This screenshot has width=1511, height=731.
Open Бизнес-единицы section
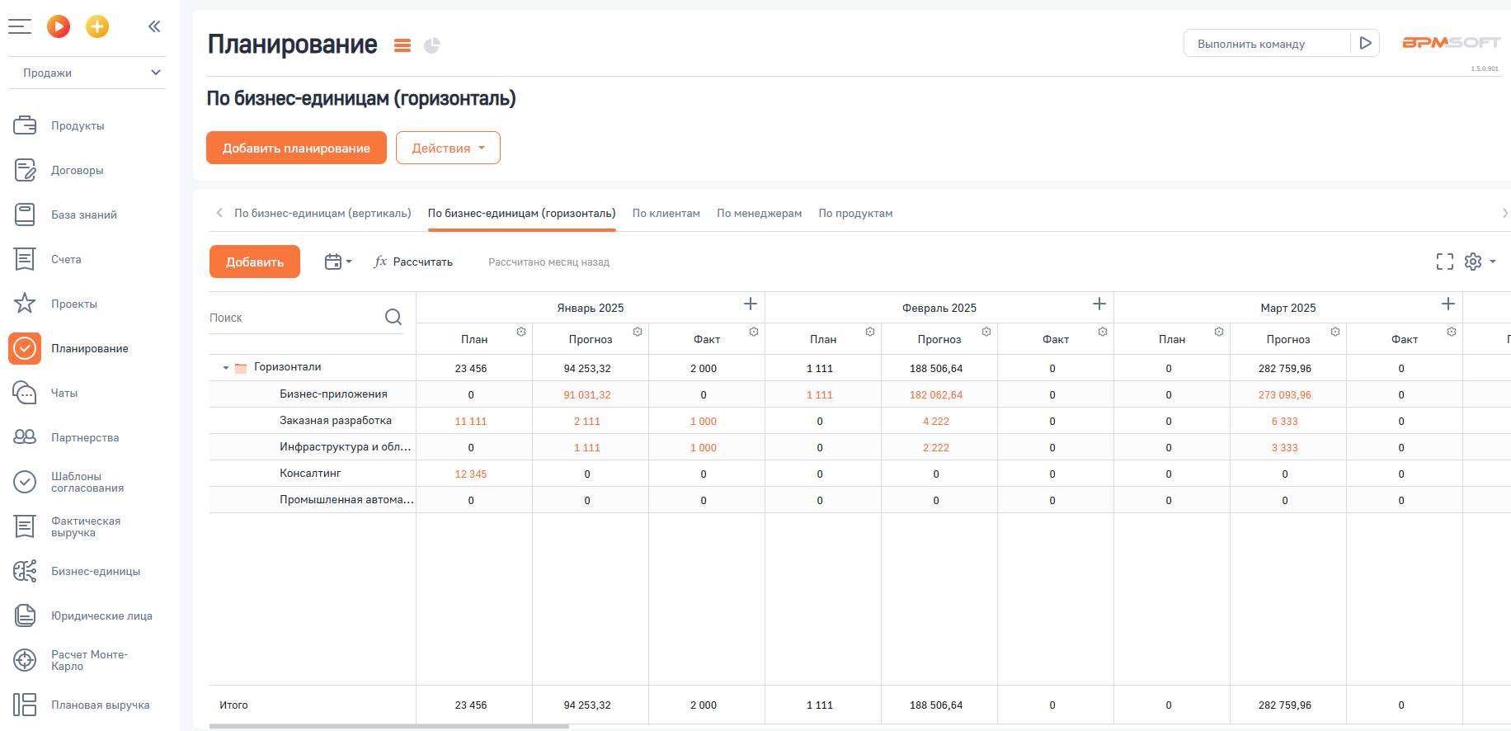(96, 571)
